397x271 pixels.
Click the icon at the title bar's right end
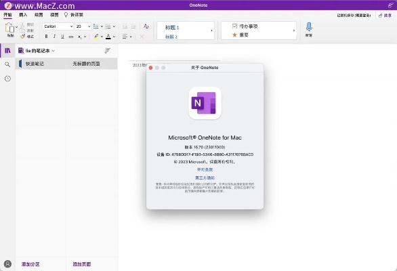(x=391, y=5)
